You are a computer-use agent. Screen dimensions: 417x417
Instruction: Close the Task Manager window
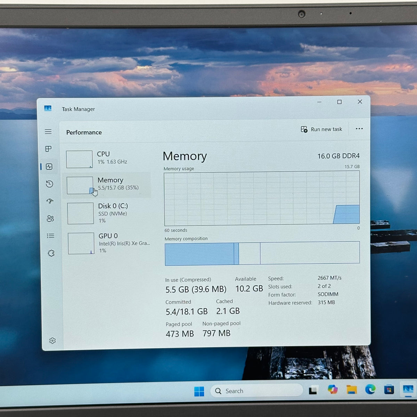(360, 101)
